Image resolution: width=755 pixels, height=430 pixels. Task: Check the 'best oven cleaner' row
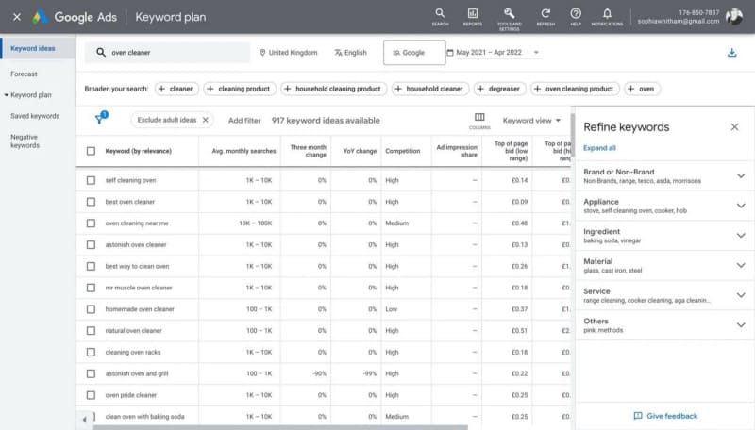click(x=91, y=202)
